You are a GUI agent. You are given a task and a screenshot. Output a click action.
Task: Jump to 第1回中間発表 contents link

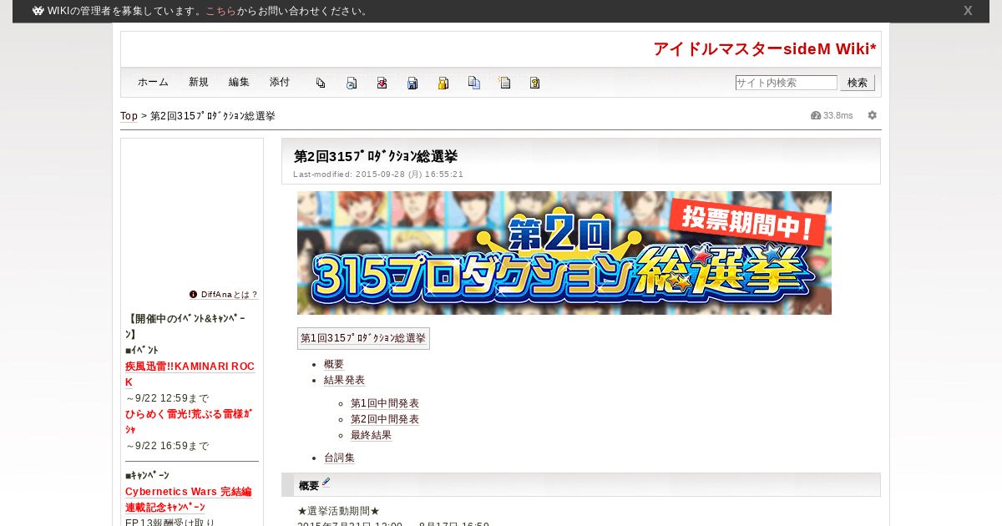tap(385, 404)
